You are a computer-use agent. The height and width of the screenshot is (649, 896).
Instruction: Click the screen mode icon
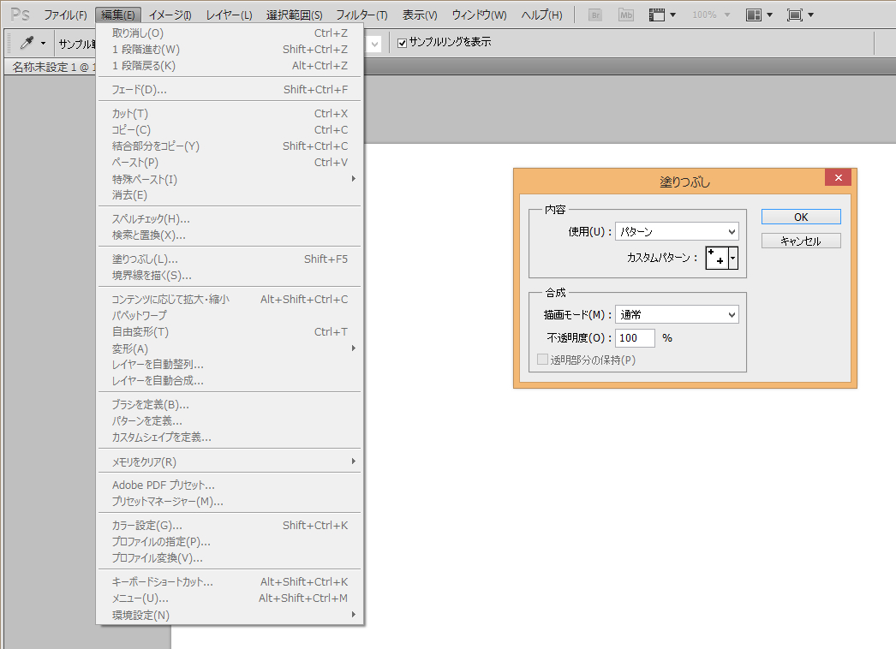[x=794, y=15]
